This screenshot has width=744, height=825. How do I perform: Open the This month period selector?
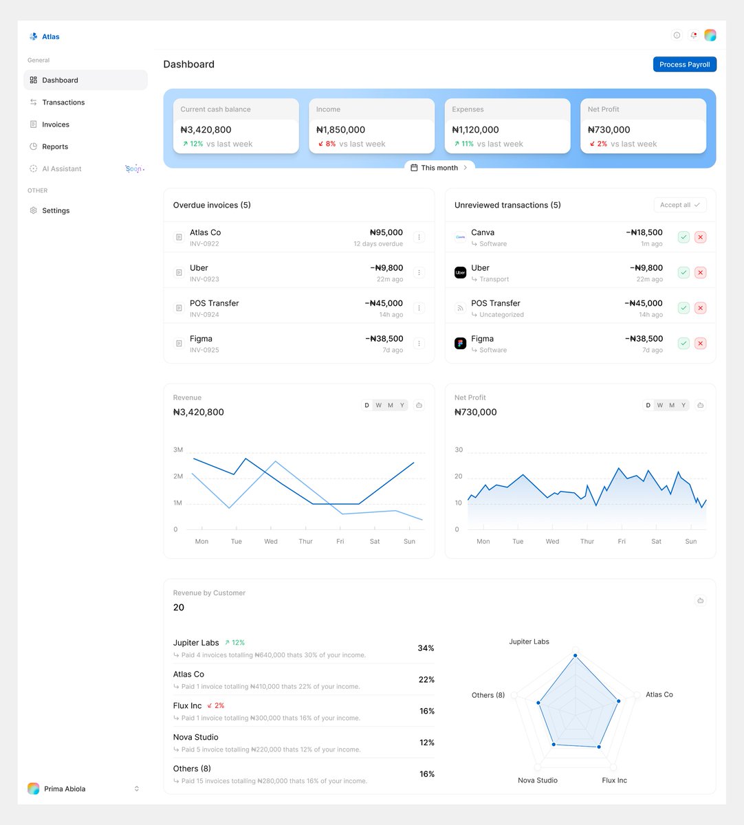[439, 168]
